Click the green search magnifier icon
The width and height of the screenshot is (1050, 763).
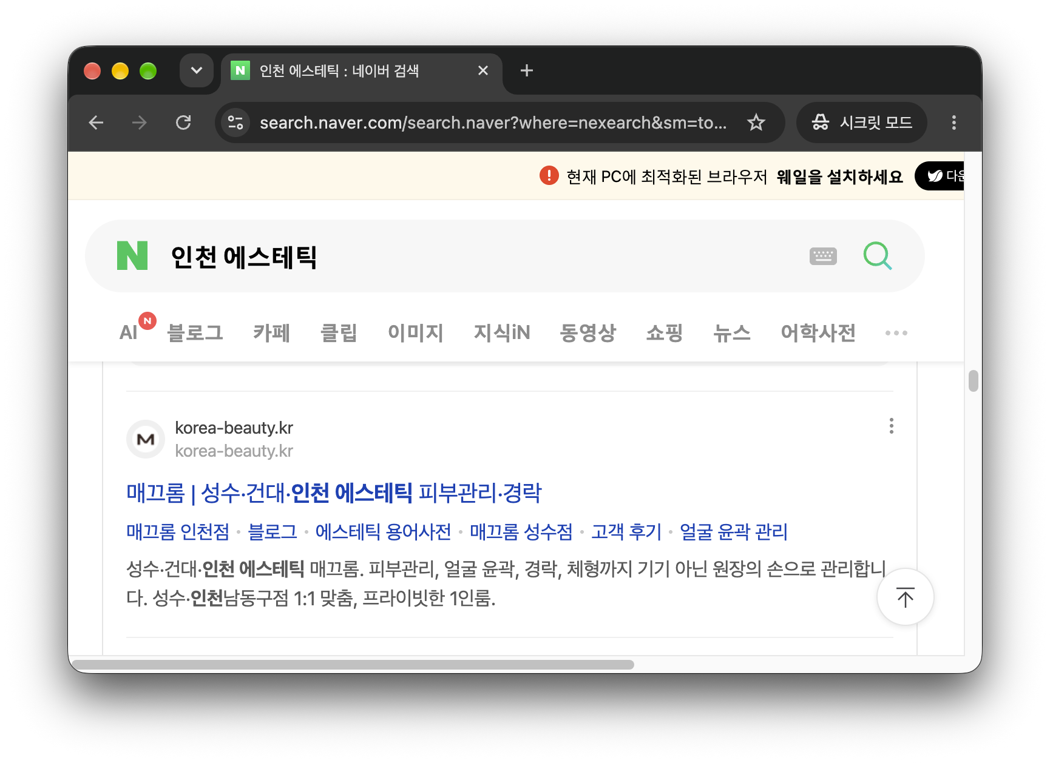coord(878,256)
